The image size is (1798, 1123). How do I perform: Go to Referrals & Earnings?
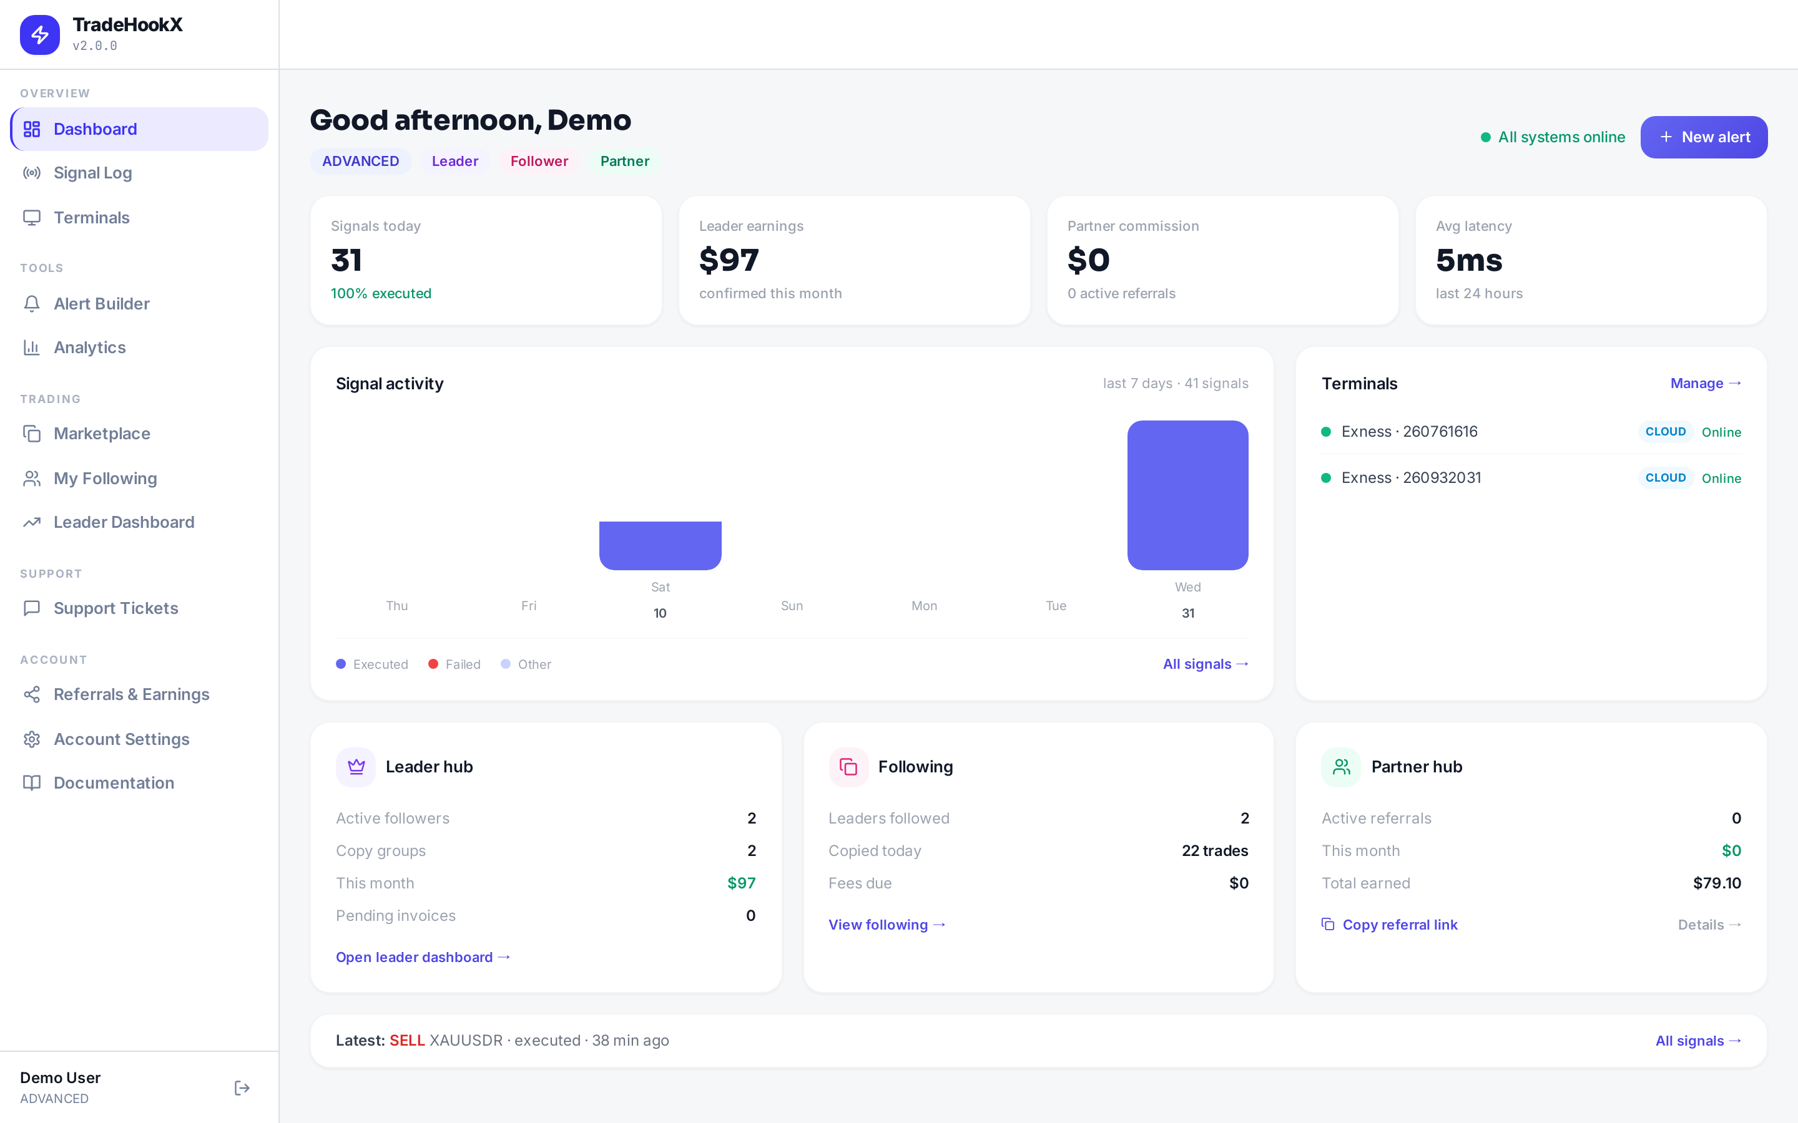[139, 694]
